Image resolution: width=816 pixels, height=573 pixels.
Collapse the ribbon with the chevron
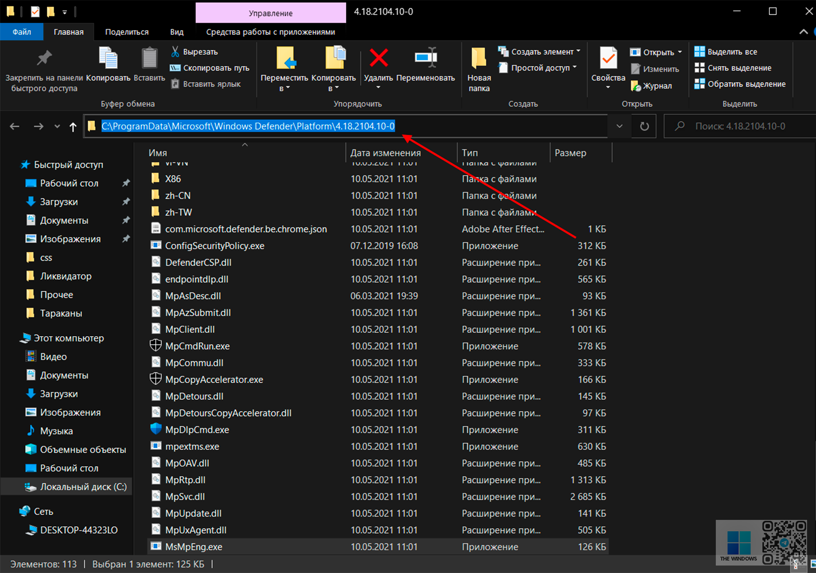click(804, 32)
